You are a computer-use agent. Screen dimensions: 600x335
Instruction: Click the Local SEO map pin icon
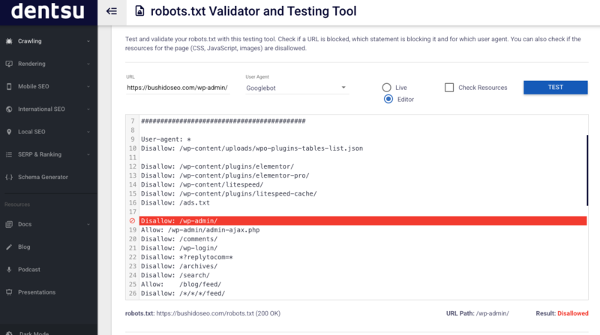(9, 132)
